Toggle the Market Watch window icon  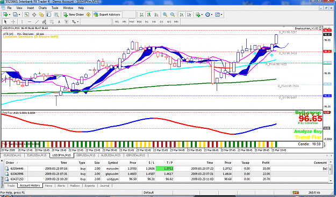(26, 14)
